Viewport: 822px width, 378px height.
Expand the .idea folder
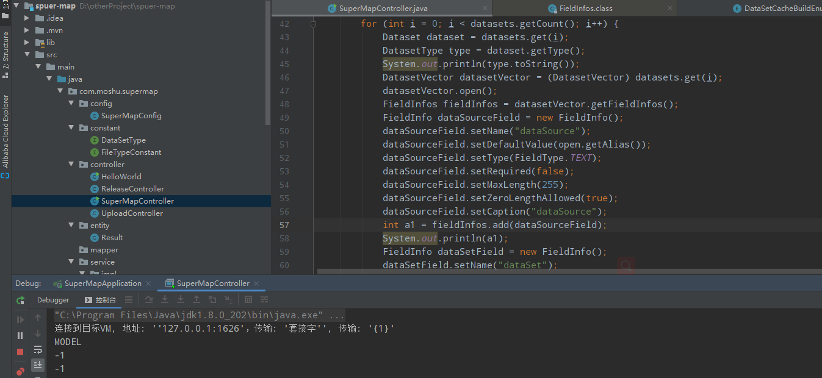tap(27, 18)
